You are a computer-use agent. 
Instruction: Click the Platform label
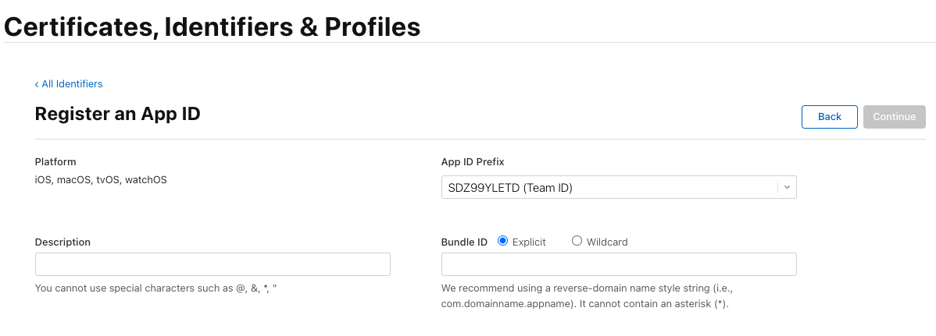click(55, 162)
